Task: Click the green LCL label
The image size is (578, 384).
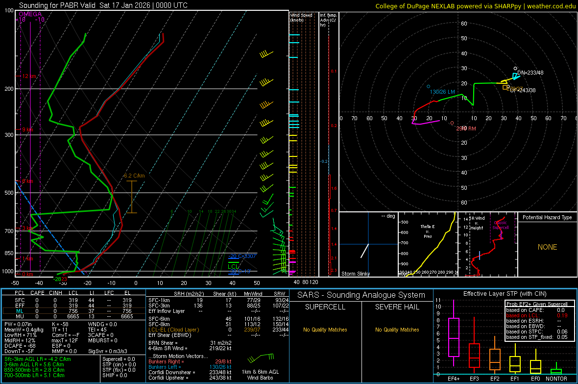Action: point(233,266)
